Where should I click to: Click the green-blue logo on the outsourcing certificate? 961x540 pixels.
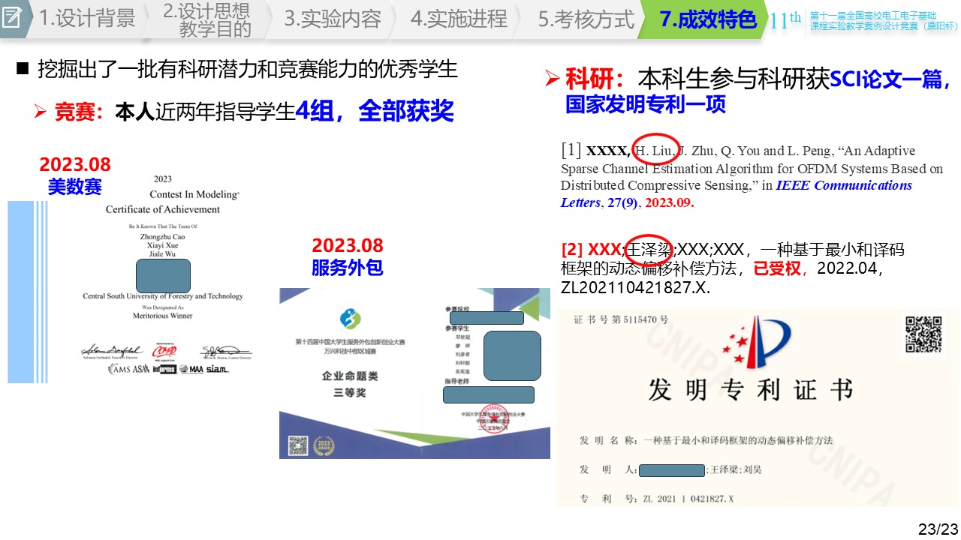(350, 319)
